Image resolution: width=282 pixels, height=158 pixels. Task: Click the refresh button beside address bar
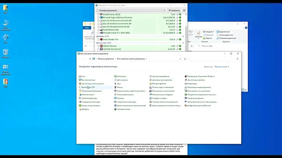click(185, 59)
